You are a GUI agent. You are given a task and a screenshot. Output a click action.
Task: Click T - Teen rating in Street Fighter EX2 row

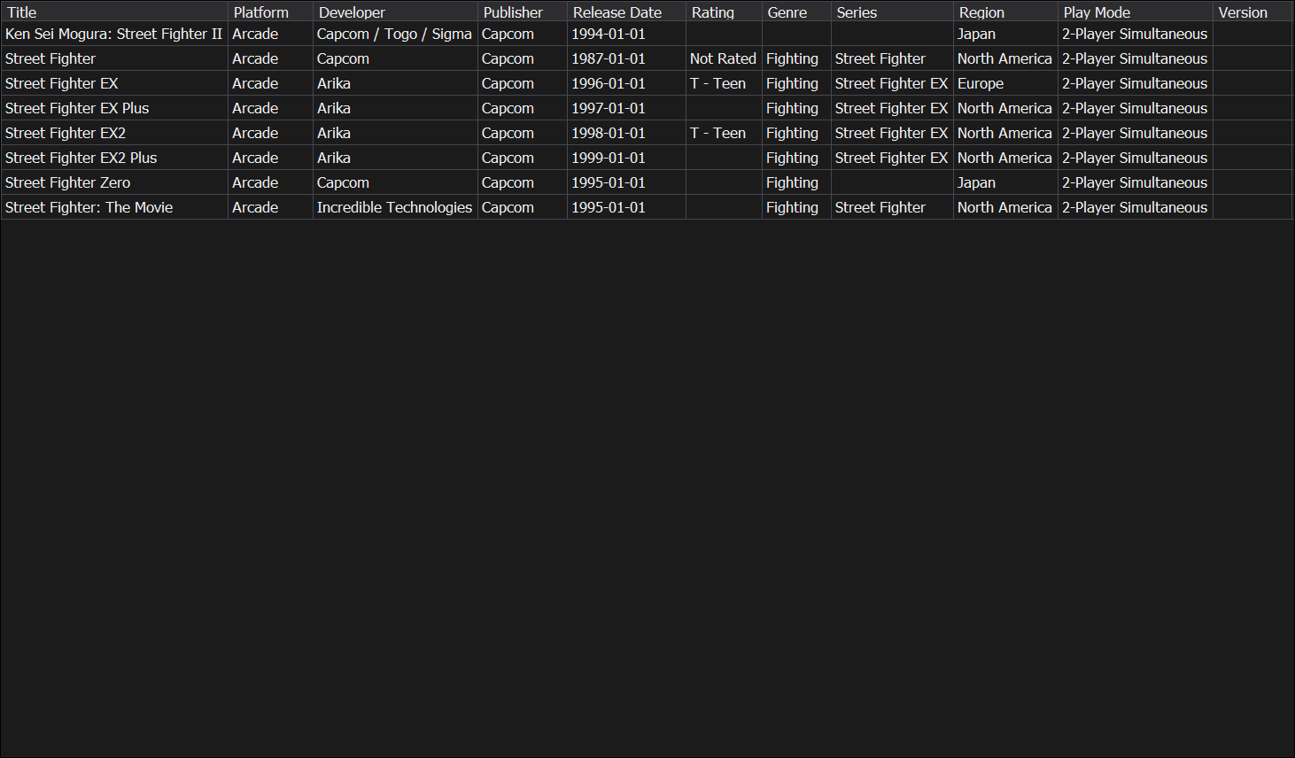tap(724, 133)
